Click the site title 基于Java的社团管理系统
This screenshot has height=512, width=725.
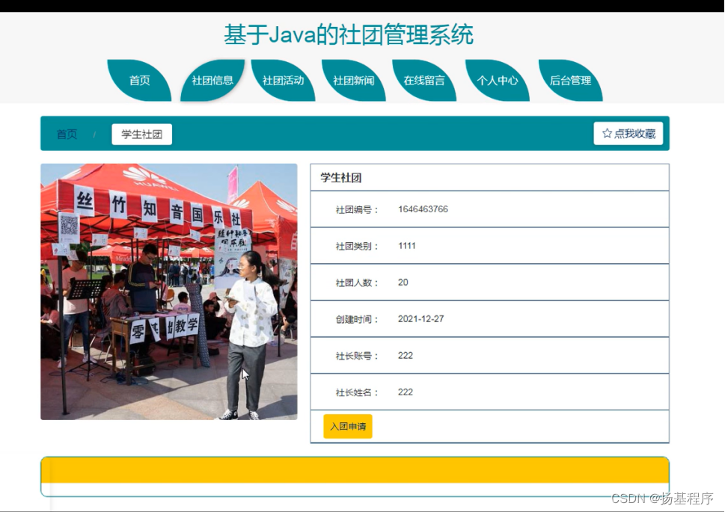348,34
